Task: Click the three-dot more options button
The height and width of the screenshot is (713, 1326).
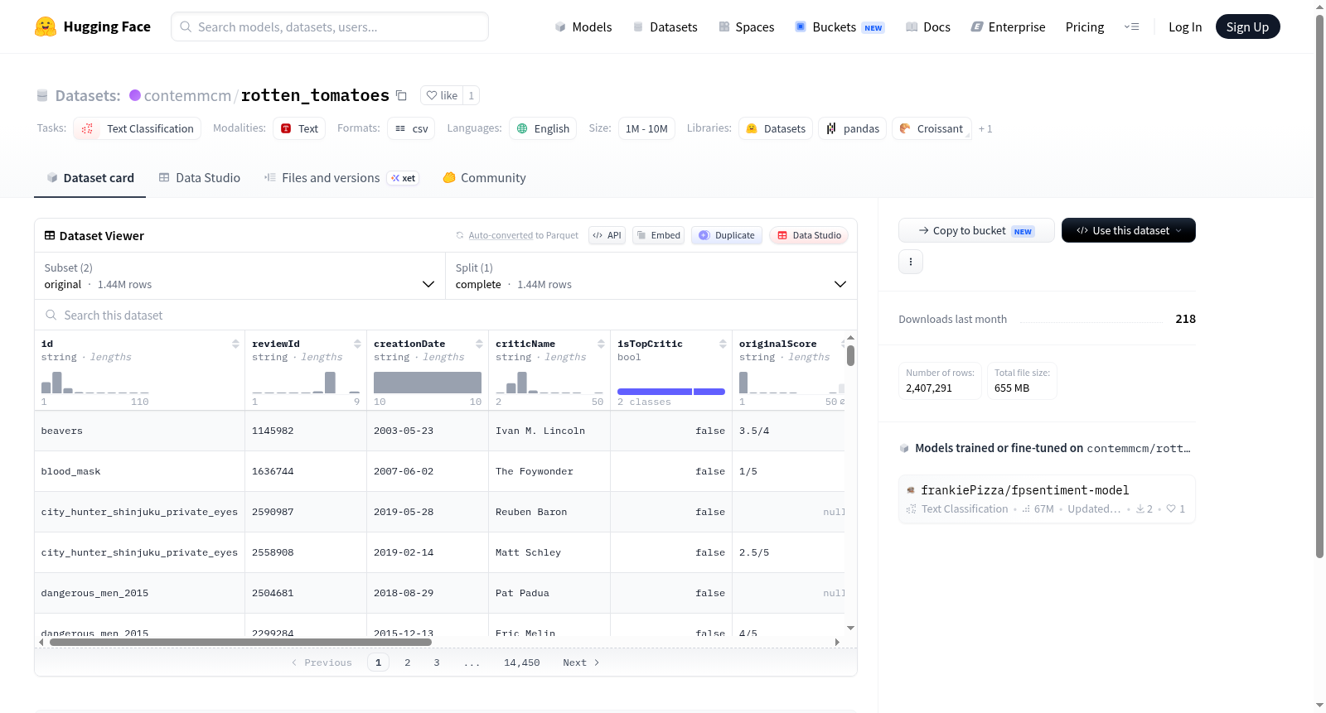Action: point(911,262)
